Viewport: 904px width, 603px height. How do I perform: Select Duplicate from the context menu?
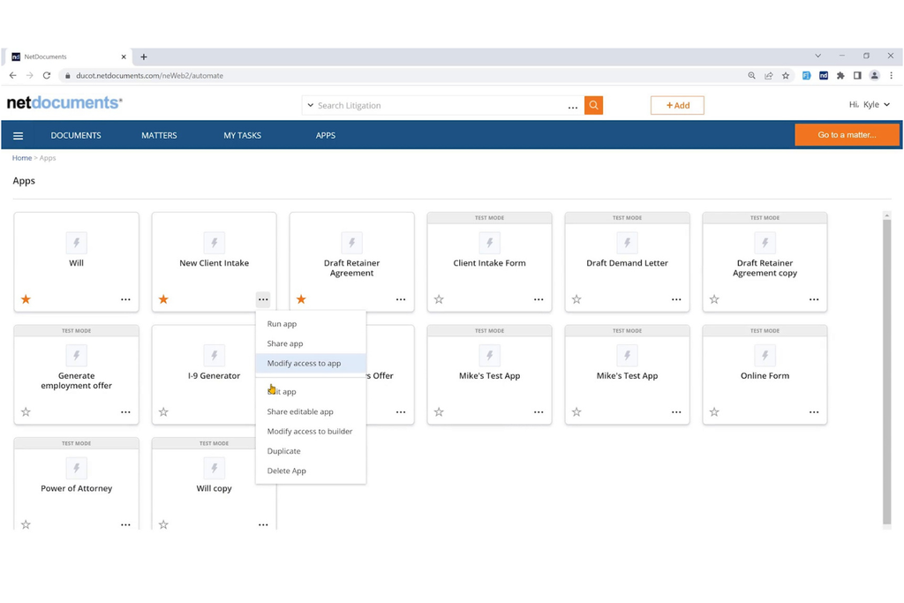click(x=311, y=451)
